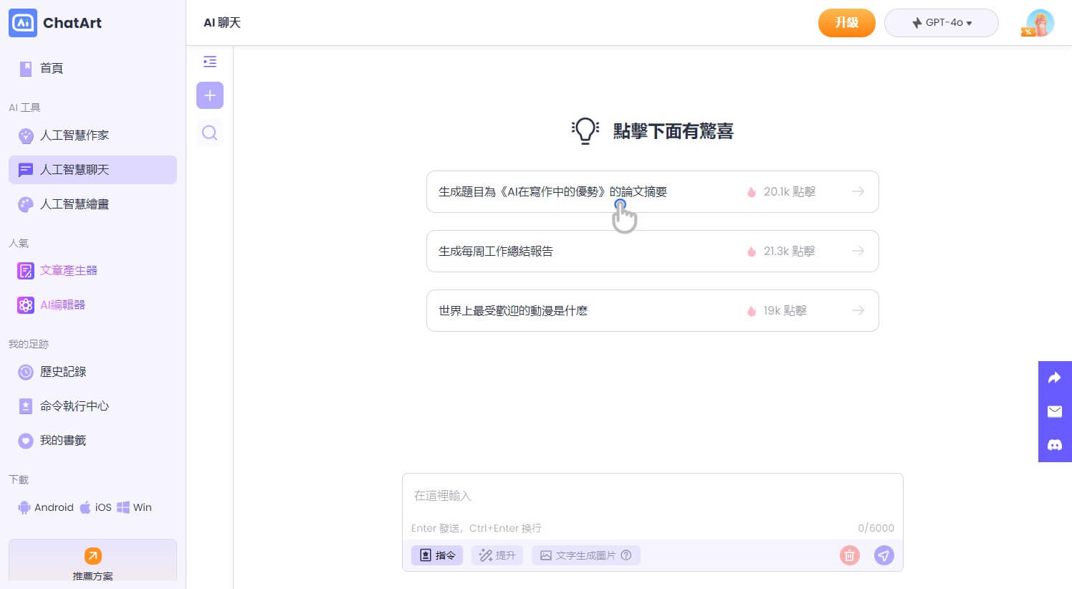Start a new chat with plus button
1072x589 pixels.
[210, 95]
